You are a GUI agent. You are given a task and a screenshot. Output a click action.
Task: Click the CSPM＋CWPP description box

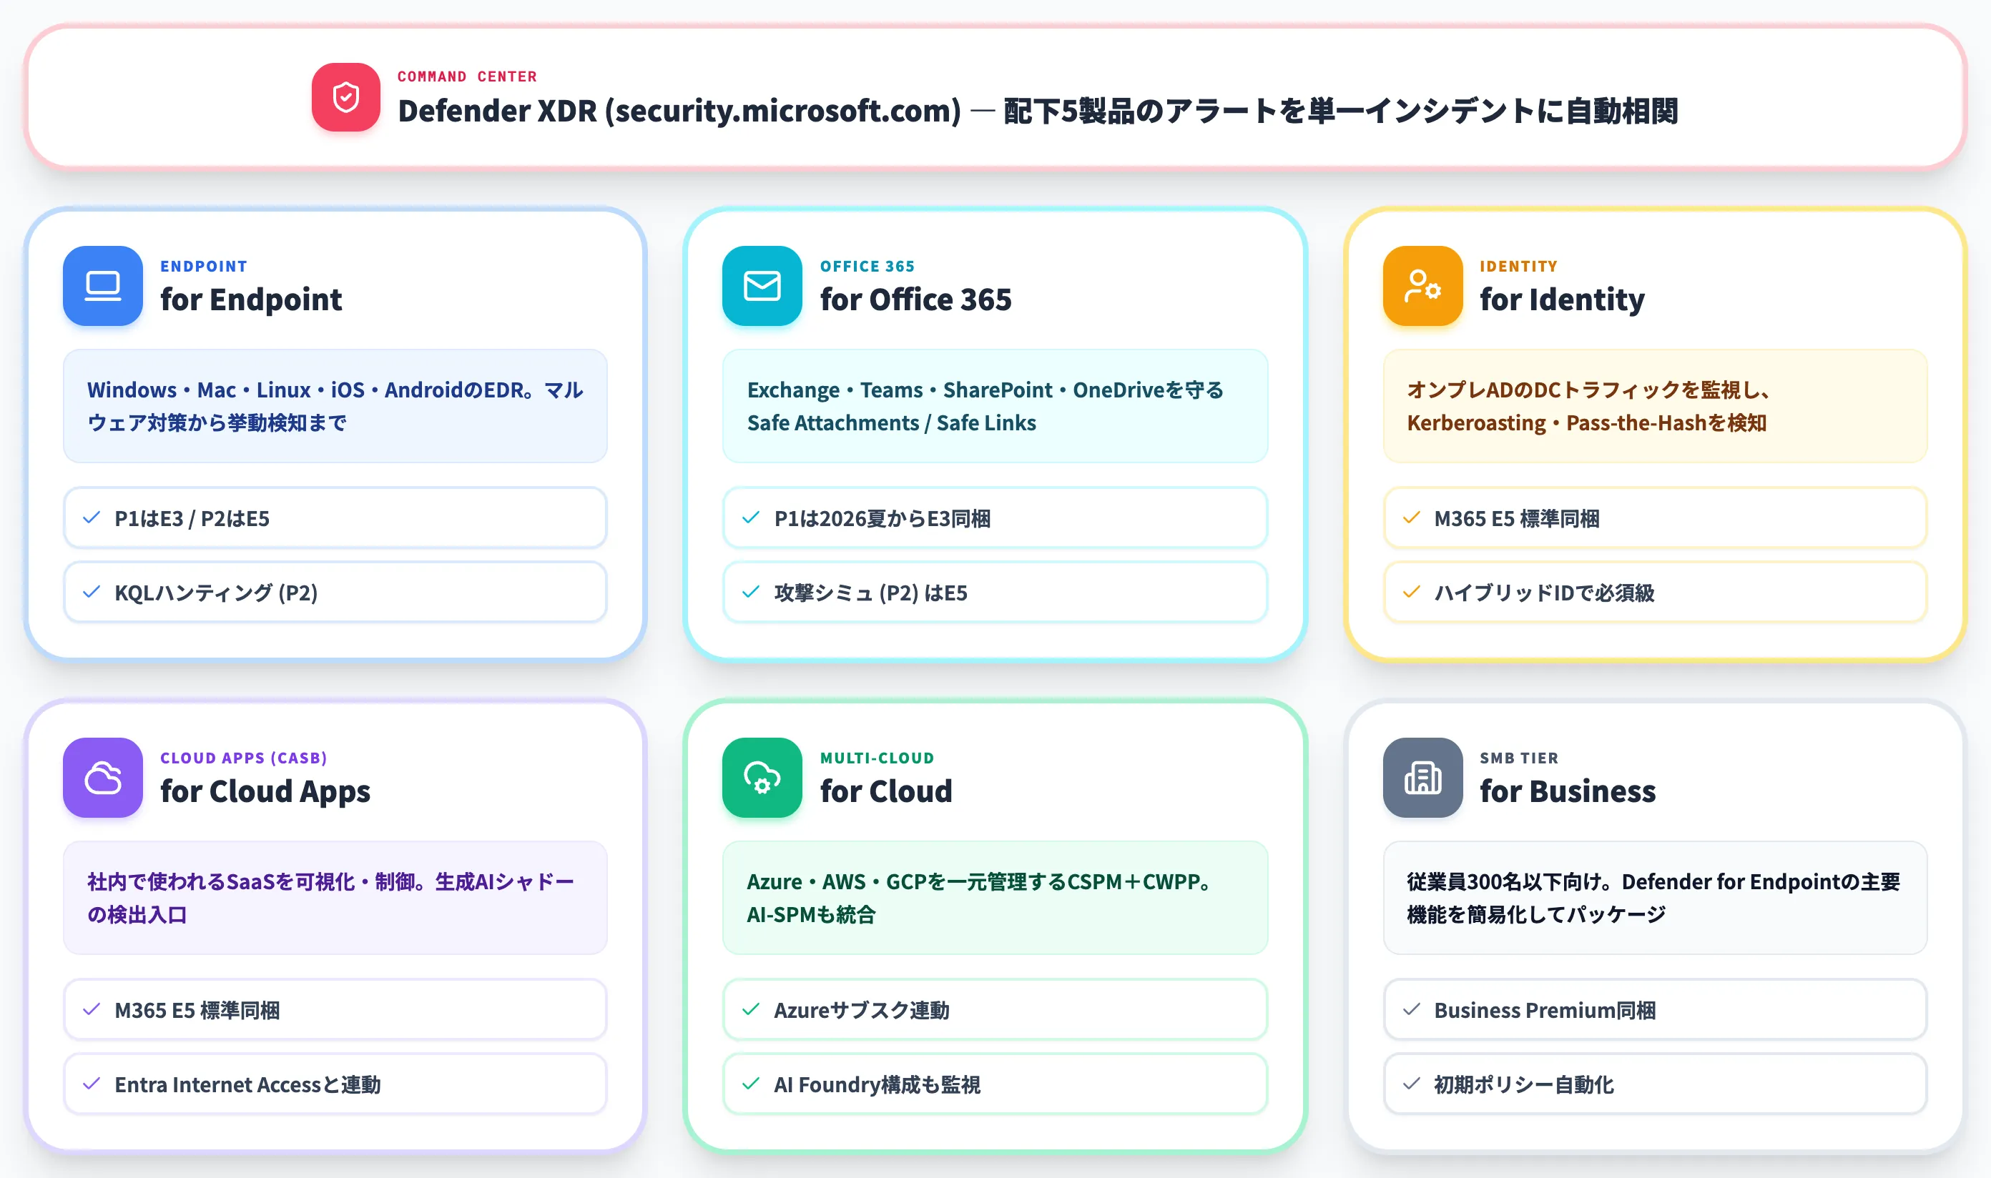click(995, 898)
